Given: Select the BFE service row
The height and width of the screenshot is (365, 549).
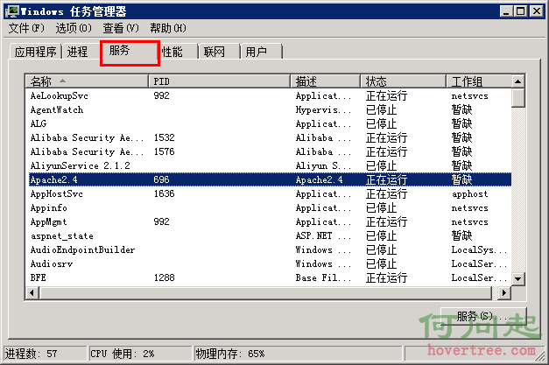Looking at the screenshot, I should pyautogui.click(x=269, y=277).
